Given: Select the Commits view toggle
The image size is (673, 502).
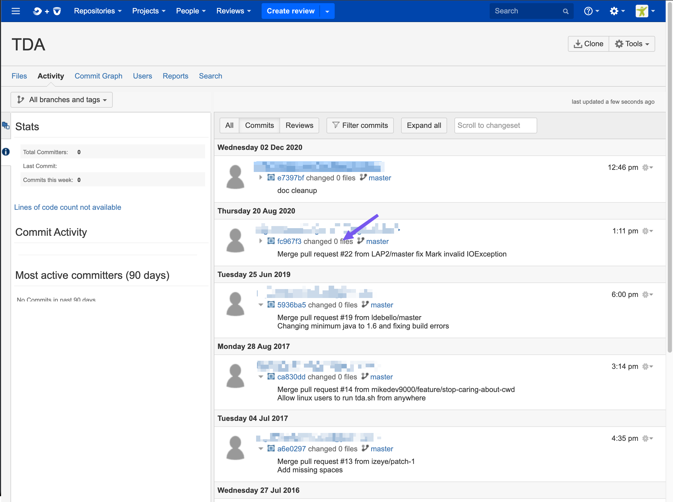Looking at the screenshot, I should (259, 125).
